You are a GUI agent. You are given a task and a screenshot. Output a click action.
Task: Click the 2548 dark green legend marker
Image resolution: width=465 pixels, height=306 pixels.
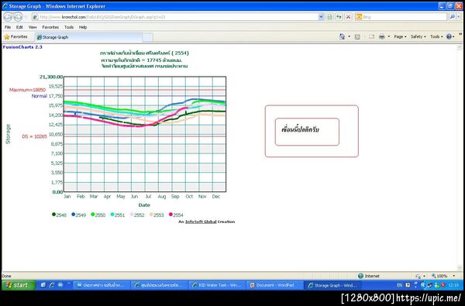(54, 215)
